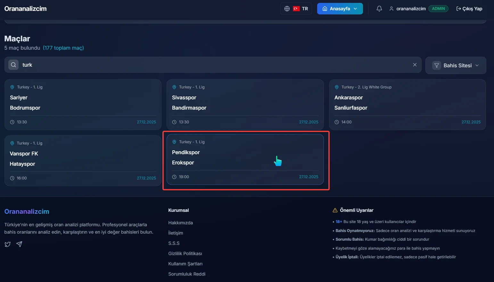Click the filter funnel icon
The image size is (494, 282).
(436, 65)
